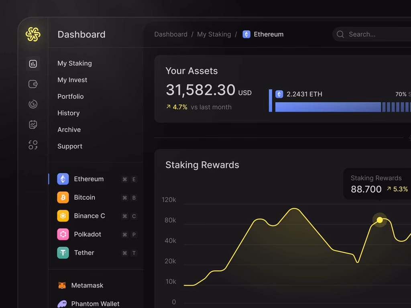Click the 88.700 tooltip value
This screenshot has height=308, width=411.
366,189
